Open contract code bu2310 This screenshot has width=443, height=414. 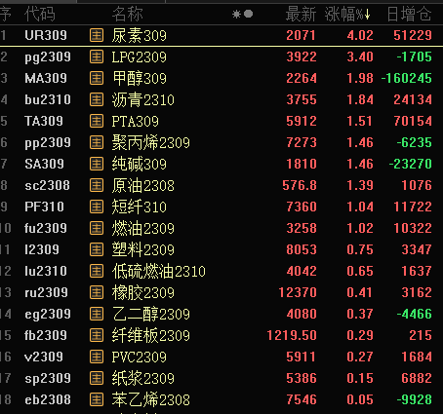click(48, 99)
